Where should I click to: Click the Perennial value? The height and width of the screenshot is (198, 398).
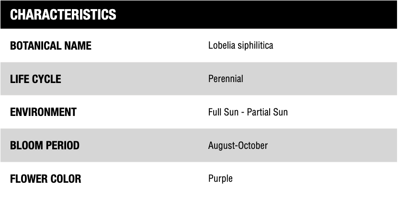tap(226, 79)
